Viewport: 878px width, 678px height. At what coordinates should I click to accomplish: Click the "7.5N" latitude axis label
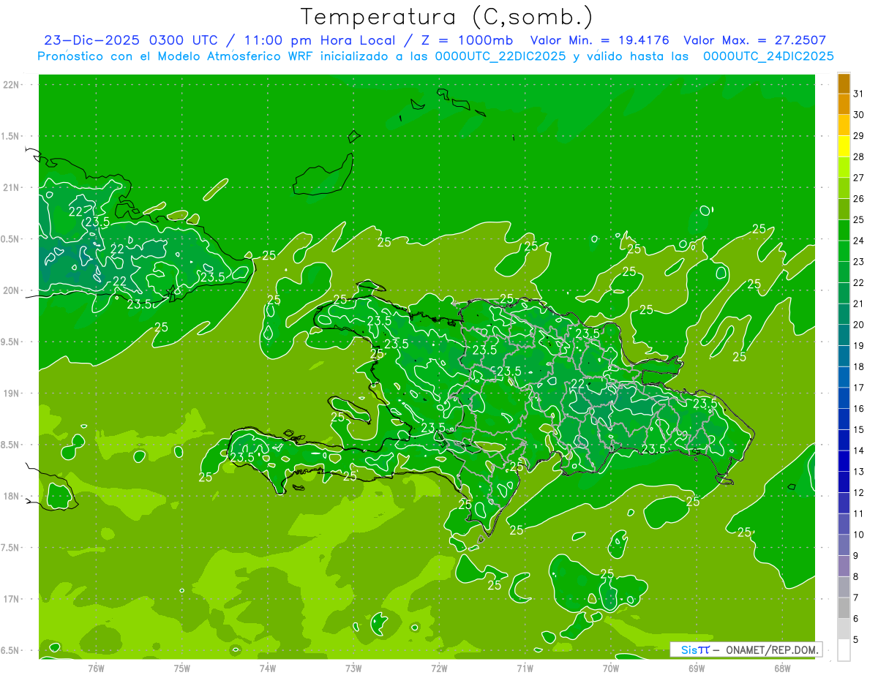tap(11, 548)
